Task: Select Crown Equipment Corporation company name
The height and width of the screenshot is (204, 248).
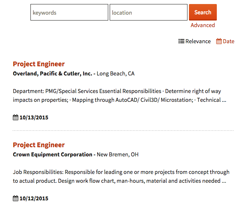Action: (x=52, y=155)
